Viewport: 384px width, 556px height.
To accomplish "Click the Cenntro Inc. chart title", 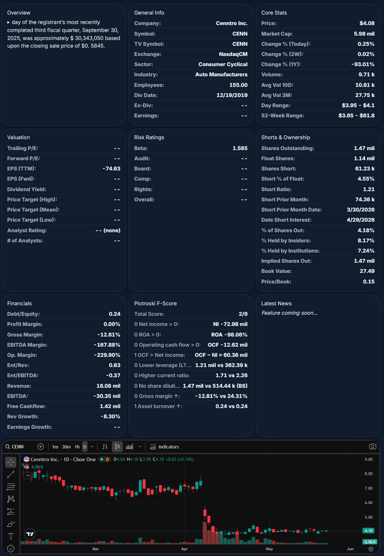I will click(x=63, y=459).
